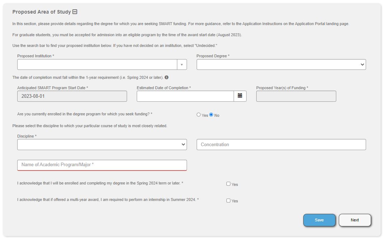
Task: Click the info icon beside completion date note
Action: pos(167,77)
